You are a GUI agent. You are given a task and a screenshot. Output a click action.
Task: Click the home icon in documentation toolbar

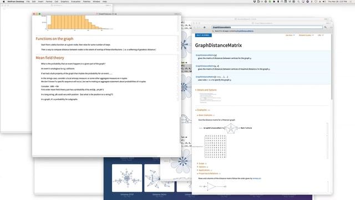click(205, 27)
